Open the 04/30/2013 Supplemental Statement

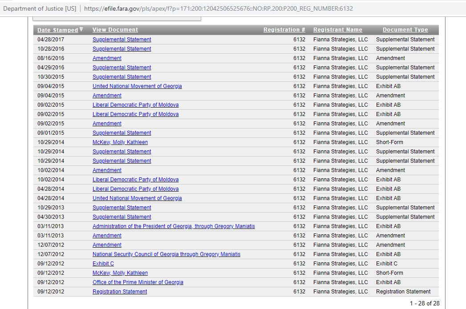coord(122,217)
